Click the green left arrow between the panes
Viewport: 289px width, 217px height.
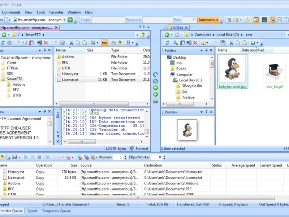pyautogui.click(x=156, y=94)
